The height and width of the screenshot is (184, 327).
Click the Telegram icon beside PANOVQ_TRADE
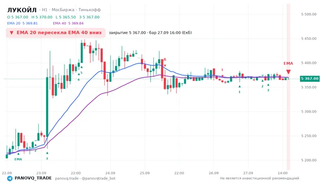click(10, 178)
